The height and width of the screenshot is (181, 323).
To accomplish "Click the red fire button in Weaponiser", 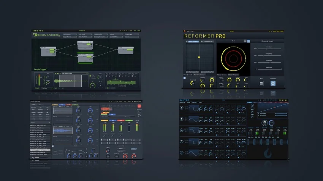I will (139, 106).
